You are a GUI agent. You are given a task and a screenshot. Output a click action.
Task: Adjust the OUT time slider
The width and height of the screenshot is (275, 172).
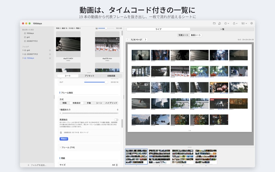pyautogui.click(x=96, y=82)
